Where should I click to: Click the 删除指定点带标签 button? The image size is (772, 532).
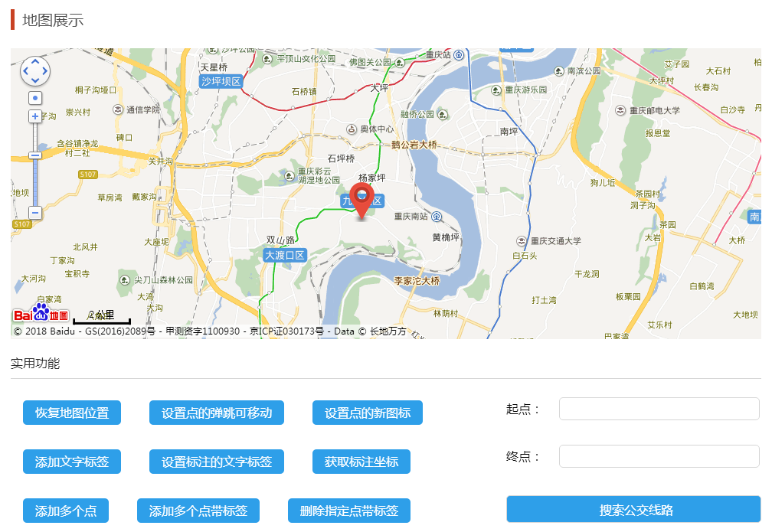[x=349, y=511]
